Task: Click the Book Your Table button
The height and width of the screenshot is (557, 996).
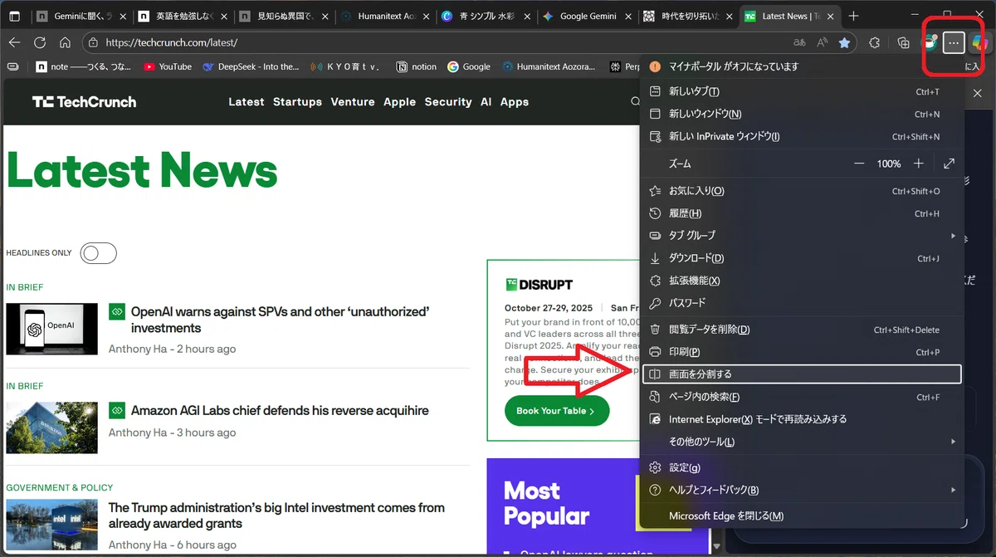Action: (x=557, y=411)
